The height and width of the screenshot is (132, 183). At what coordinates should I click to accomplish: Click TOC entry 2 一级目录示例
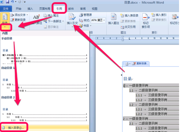[x=151, y=119]
